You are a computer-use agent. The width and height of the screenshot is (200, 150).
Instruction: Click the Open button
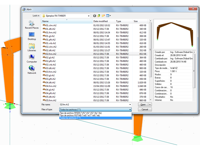[143, 104]
